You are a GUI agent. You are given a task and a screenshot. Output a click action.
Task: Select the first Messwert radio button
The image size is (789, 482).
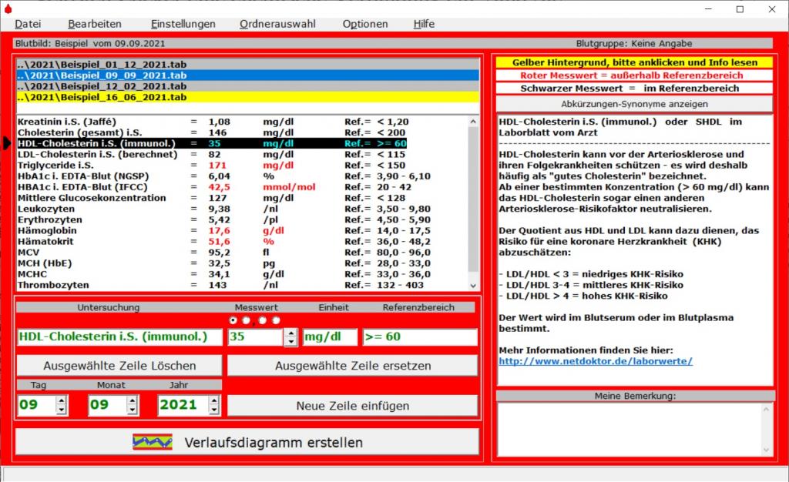pos(234,320)
